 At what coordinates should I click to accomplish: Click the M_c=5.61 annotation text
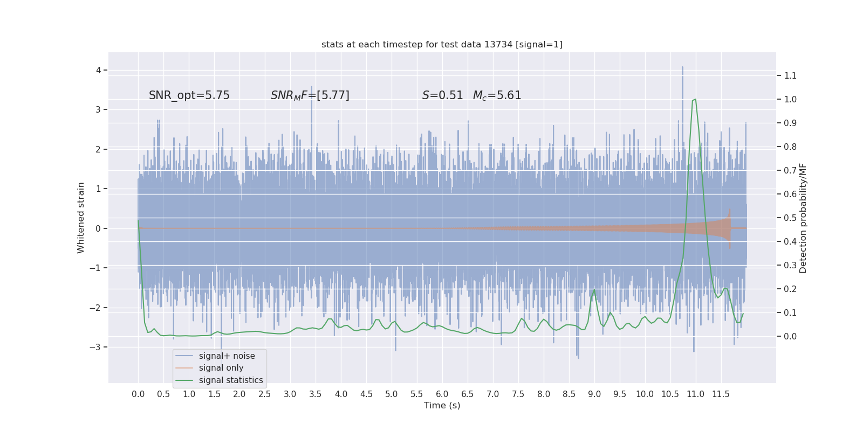coord(497,95)
